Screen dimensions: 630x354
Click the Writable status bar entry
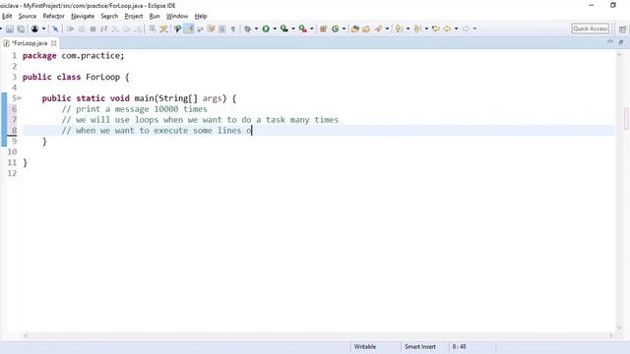coord(365,346)
